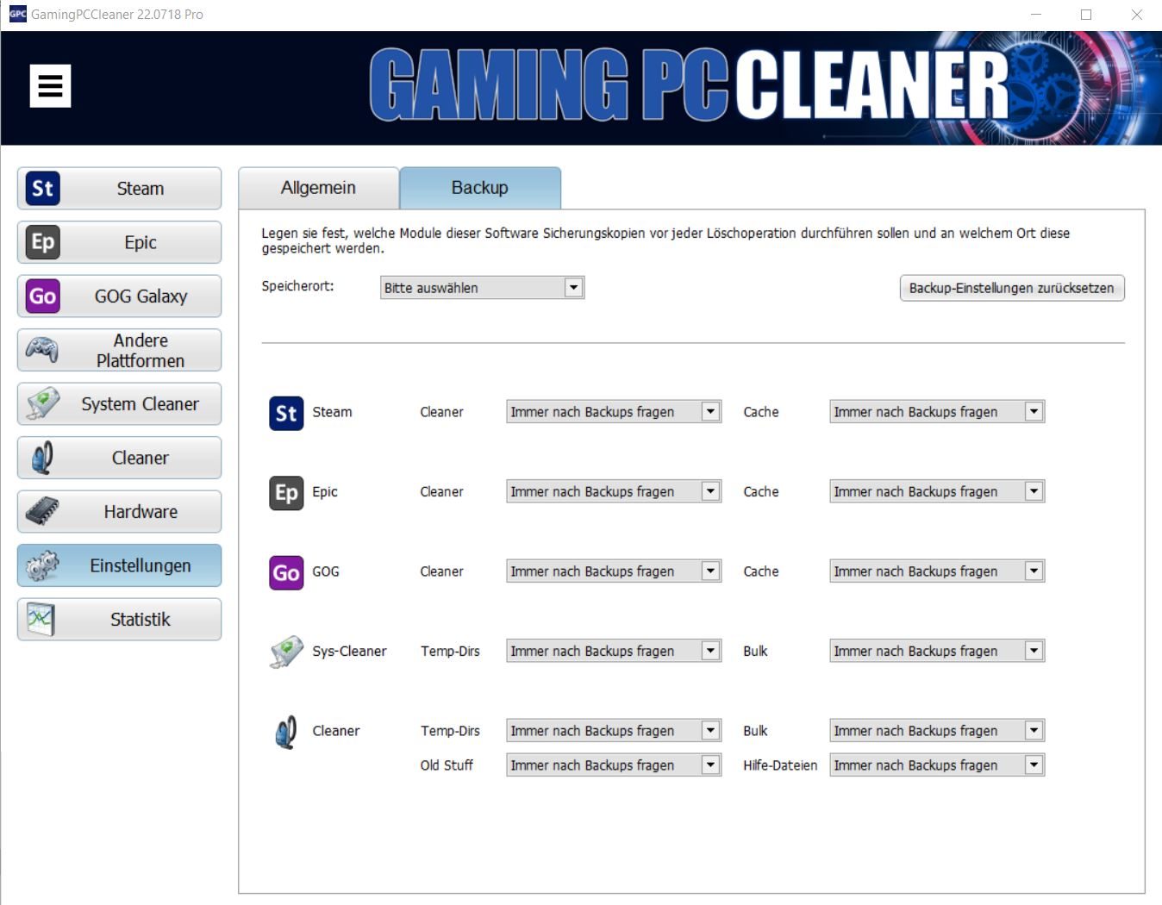This screenshot has height=905, width=1162.
Task: Open the Cleaner Temp-Dirs backup dropdown
Action: [x=614, y=731]
